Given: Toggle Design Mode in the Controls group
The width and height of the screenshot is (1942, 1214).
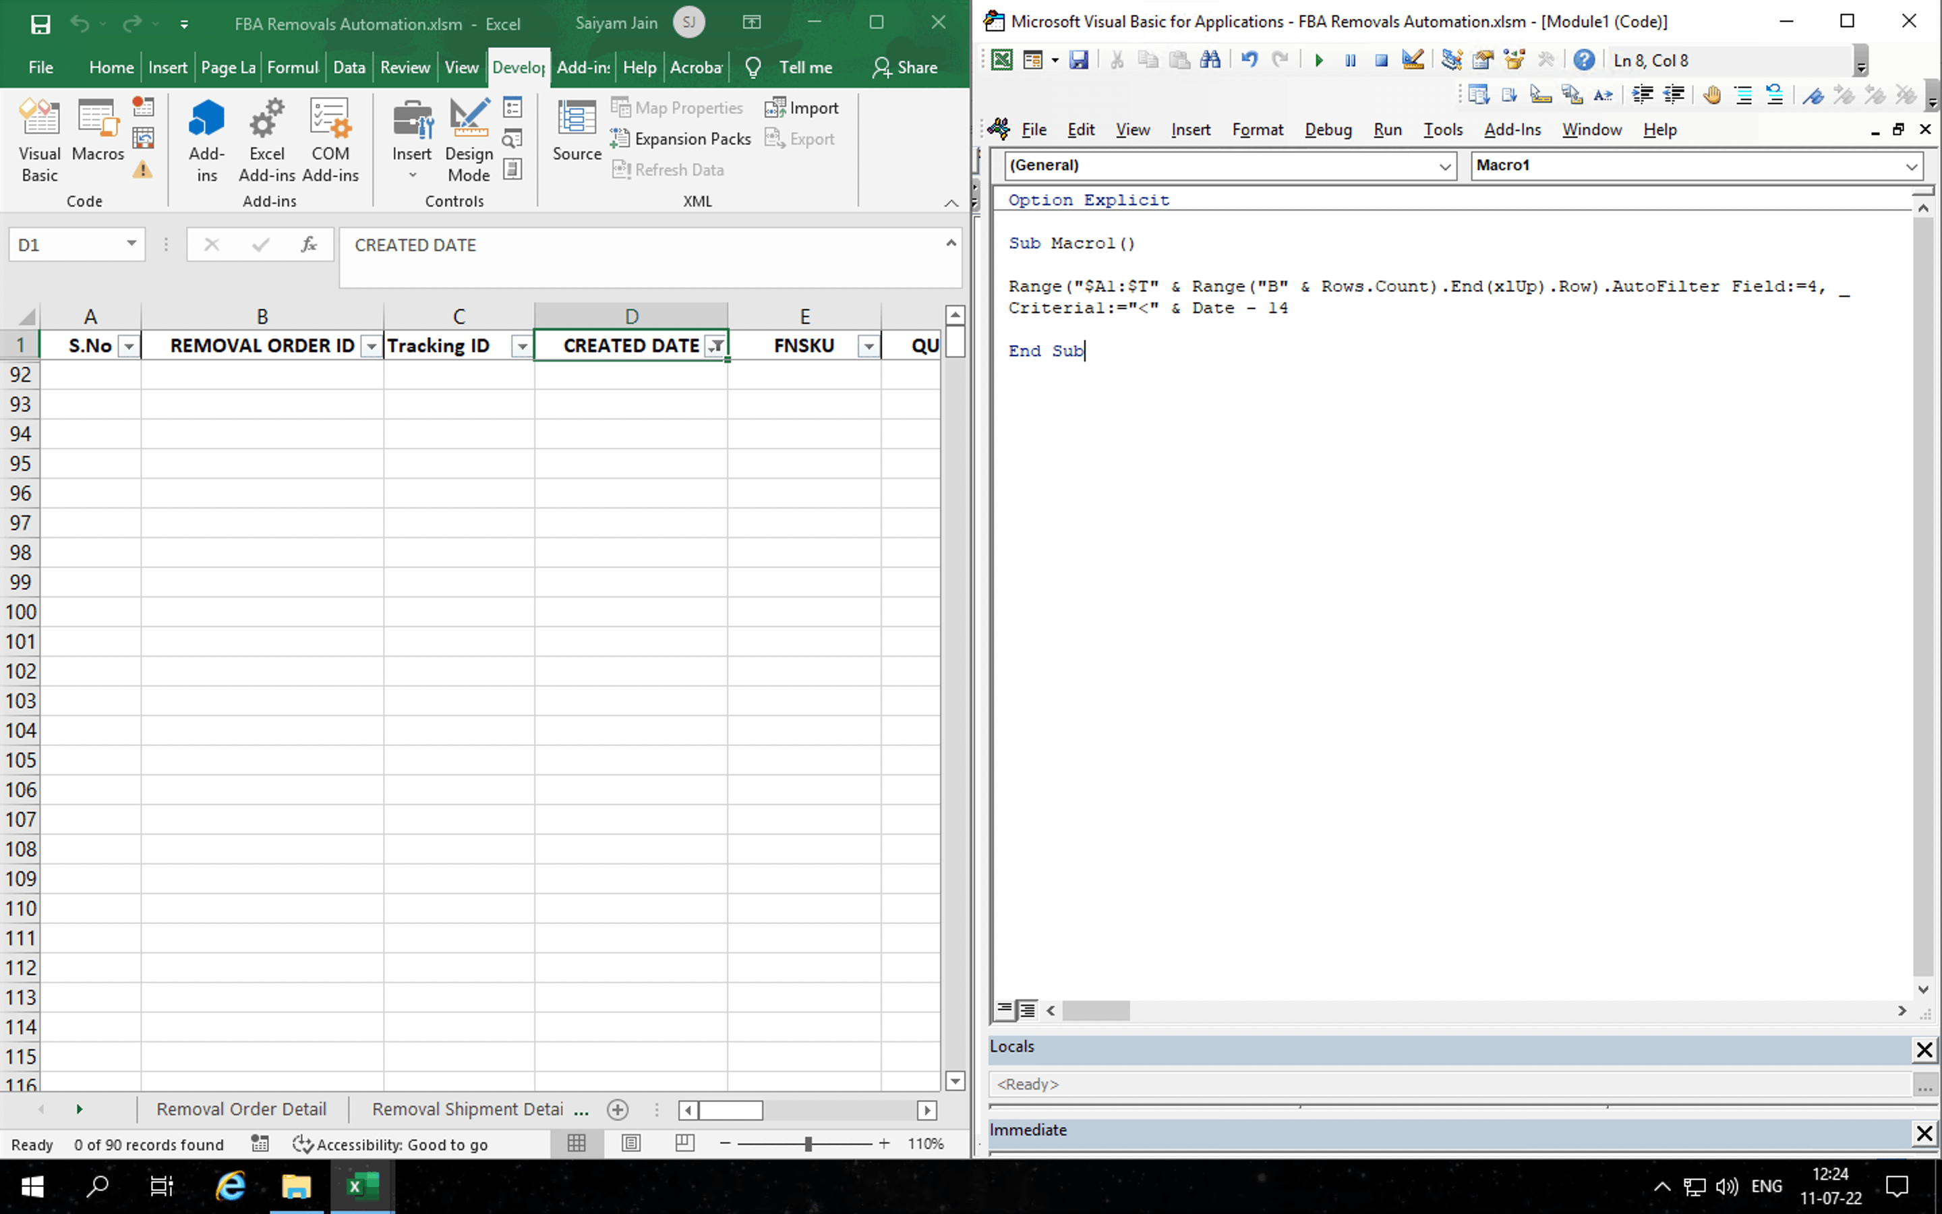Looking at the screenshot, I should click(x=469, y=140).
